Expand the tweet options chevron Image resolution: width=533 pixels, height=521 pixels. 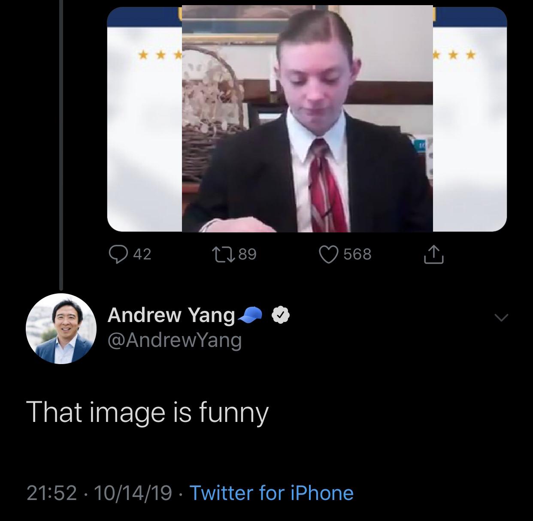click(501, 318)
